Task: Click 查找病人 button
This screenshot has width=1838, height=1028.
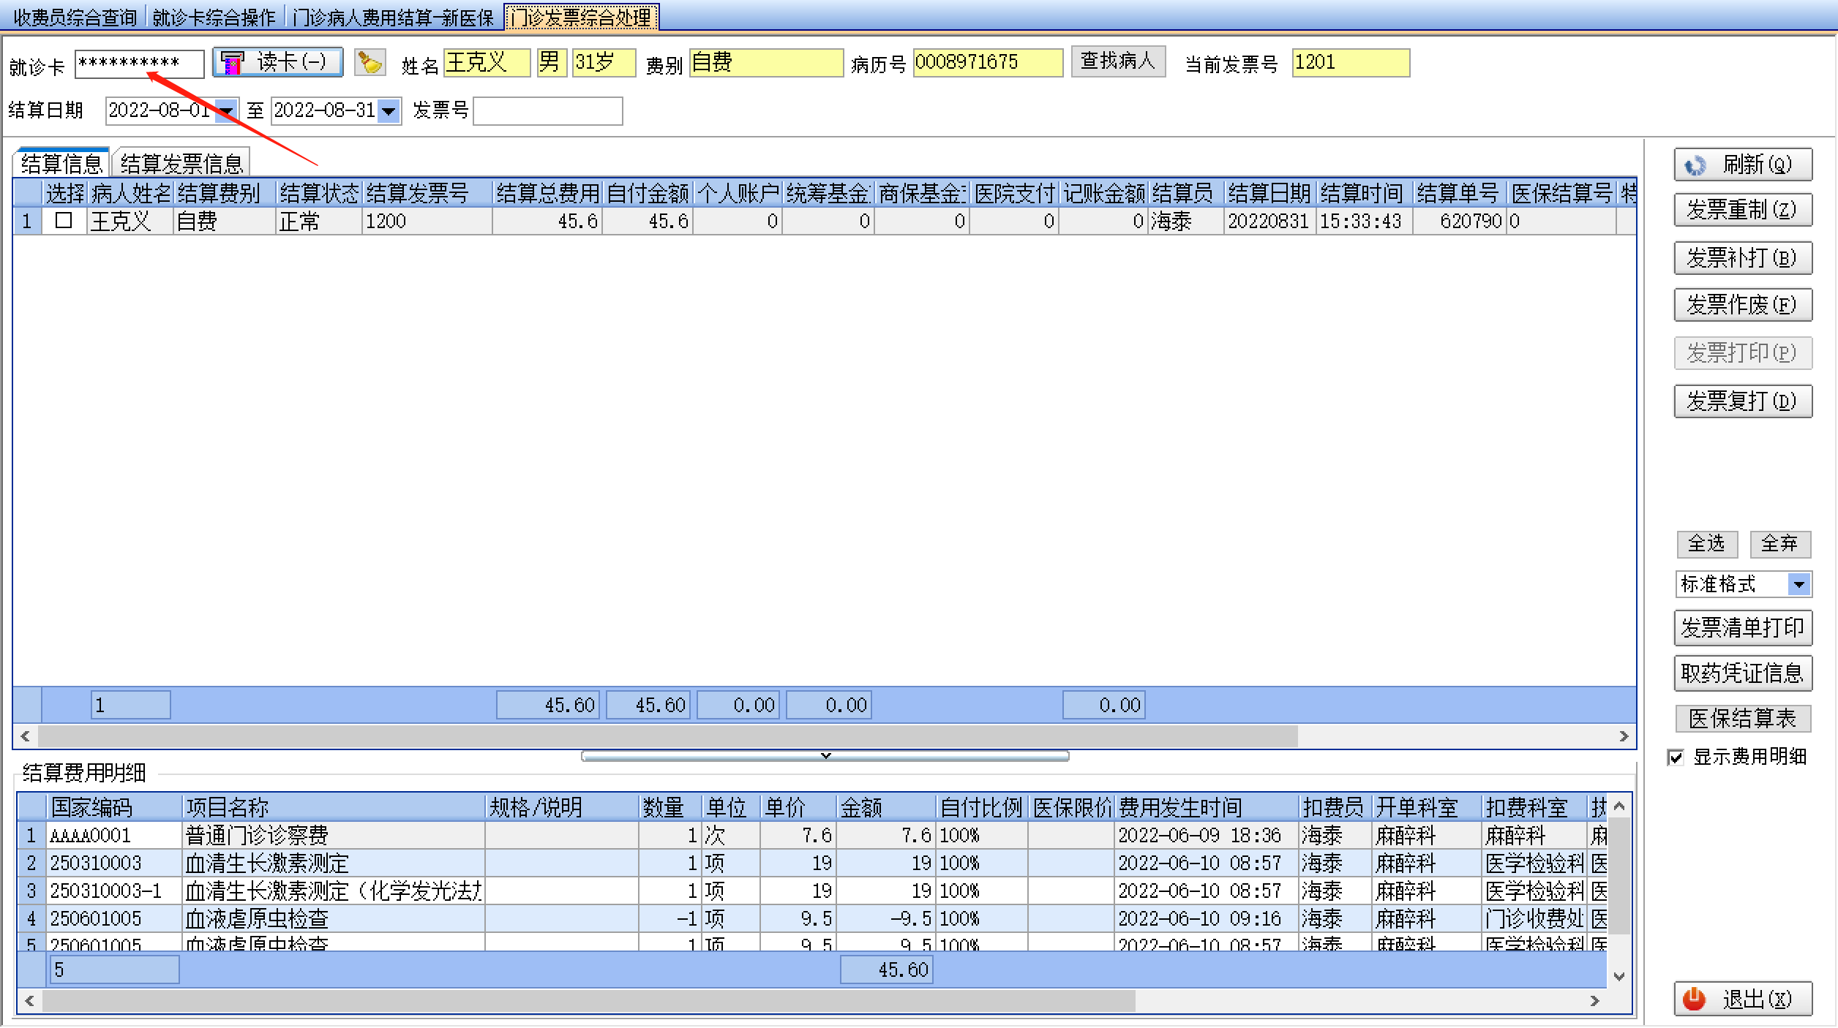Action: [x=1117, y=61]
